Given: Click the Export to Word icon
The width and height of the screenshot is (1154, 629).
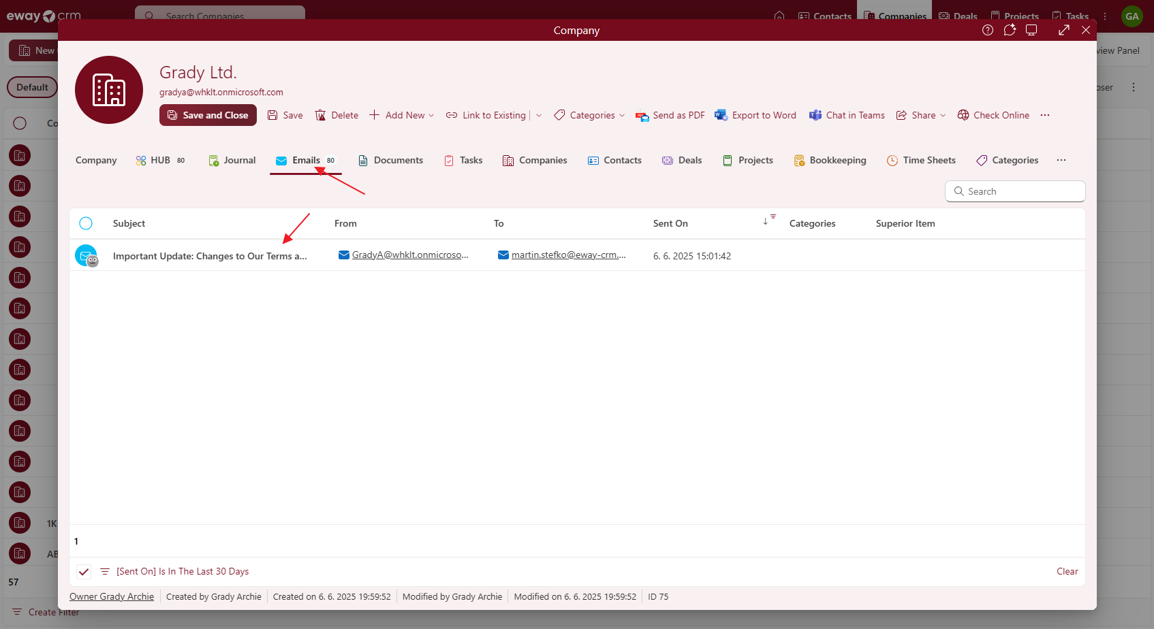Looking at the screenshot, I should point(721,115).
